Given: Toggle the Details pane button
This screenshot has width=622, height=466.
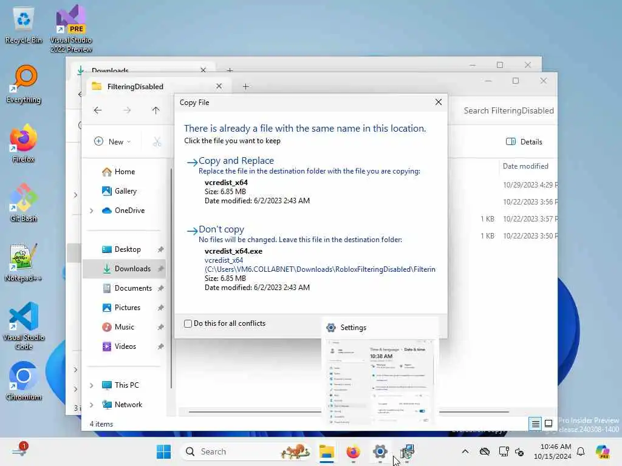Looking at the screenshot, I should point(524,141).
